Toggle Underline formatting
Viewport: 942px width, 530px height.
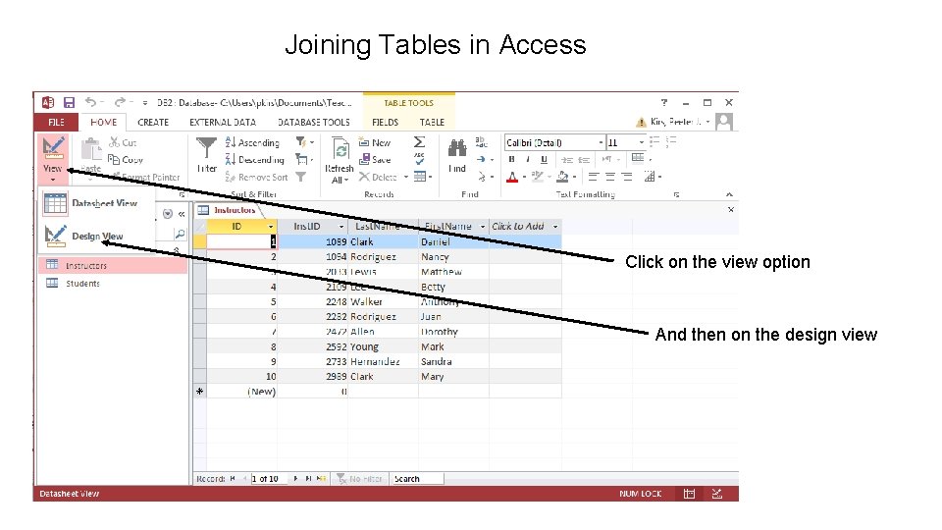[x=544, y=159]
